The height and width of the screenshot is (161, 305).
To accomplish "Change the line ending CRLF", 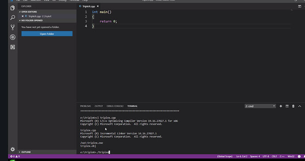I will point(274,156).
